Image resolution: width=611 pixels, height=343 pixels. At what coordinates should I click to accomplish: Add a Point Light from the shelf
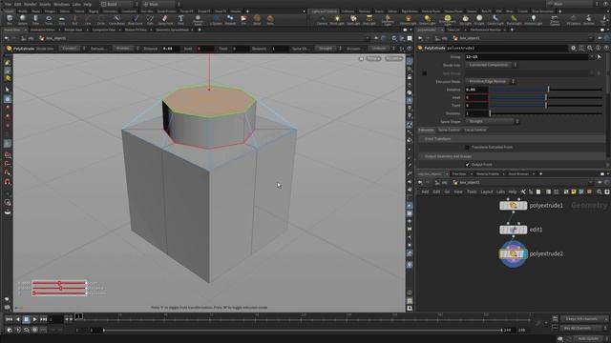click(337, 19)
